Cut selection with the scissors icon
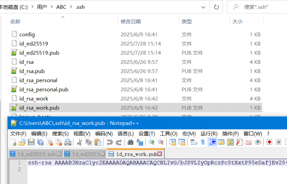This screenshot has height=184, width=287. click(x=80, y=143)
